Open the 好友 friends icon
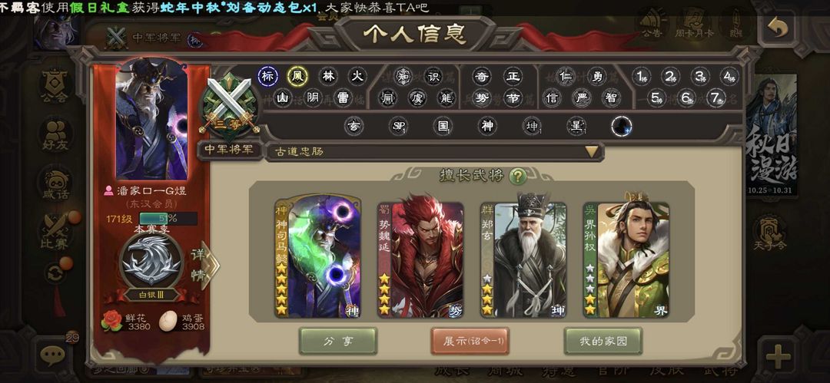 click(x=55, y=135)
